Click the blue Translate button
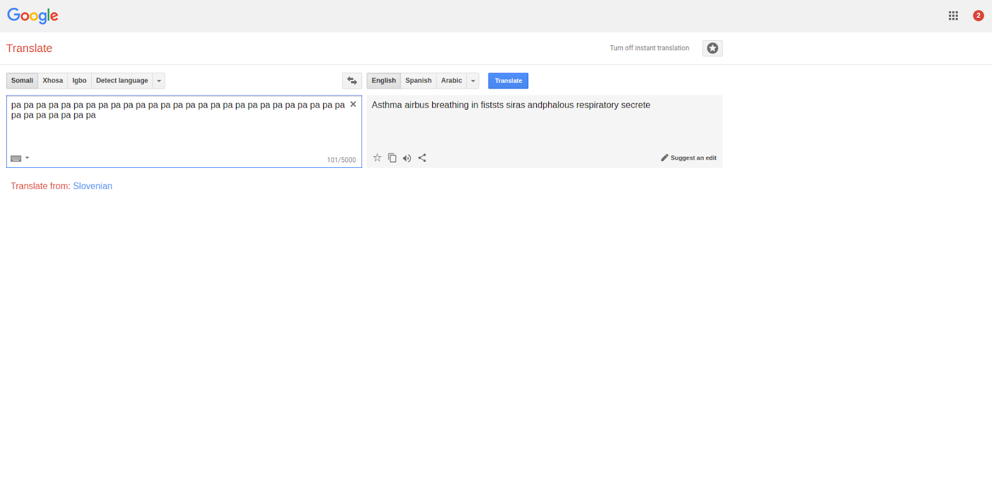992x503 pixels. tap(508, 81)
